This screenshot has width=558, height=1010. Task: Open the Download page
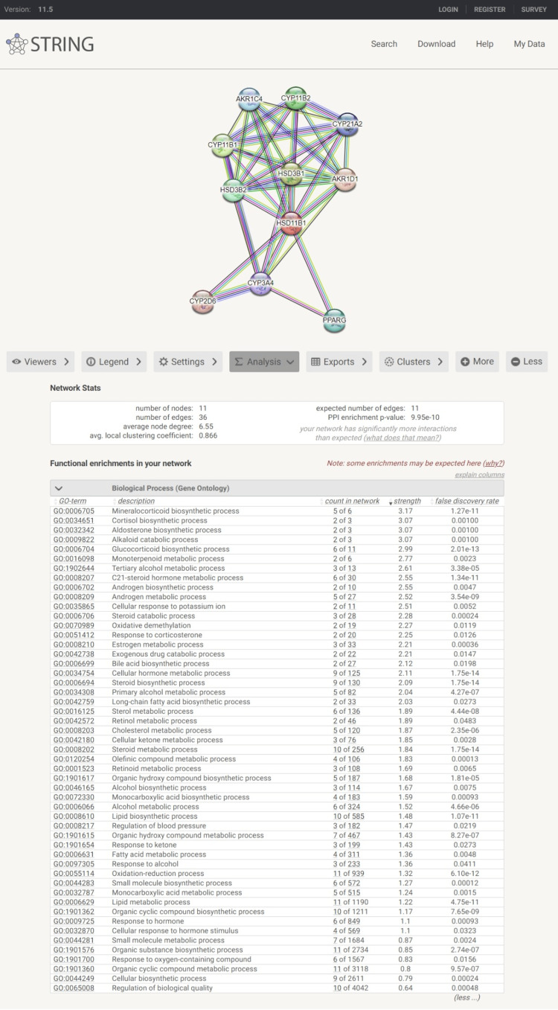click(x=436, y=44)
